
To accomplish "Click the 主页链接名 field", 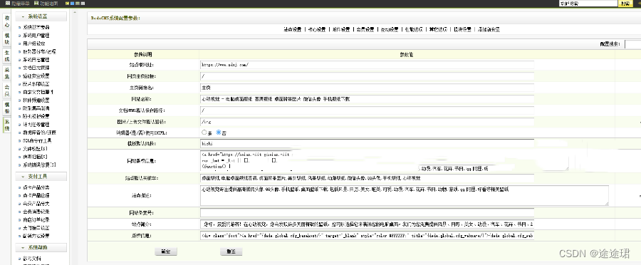I will pos(367,88).
